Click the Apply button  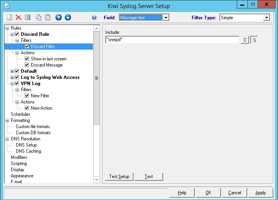[261, 193]
